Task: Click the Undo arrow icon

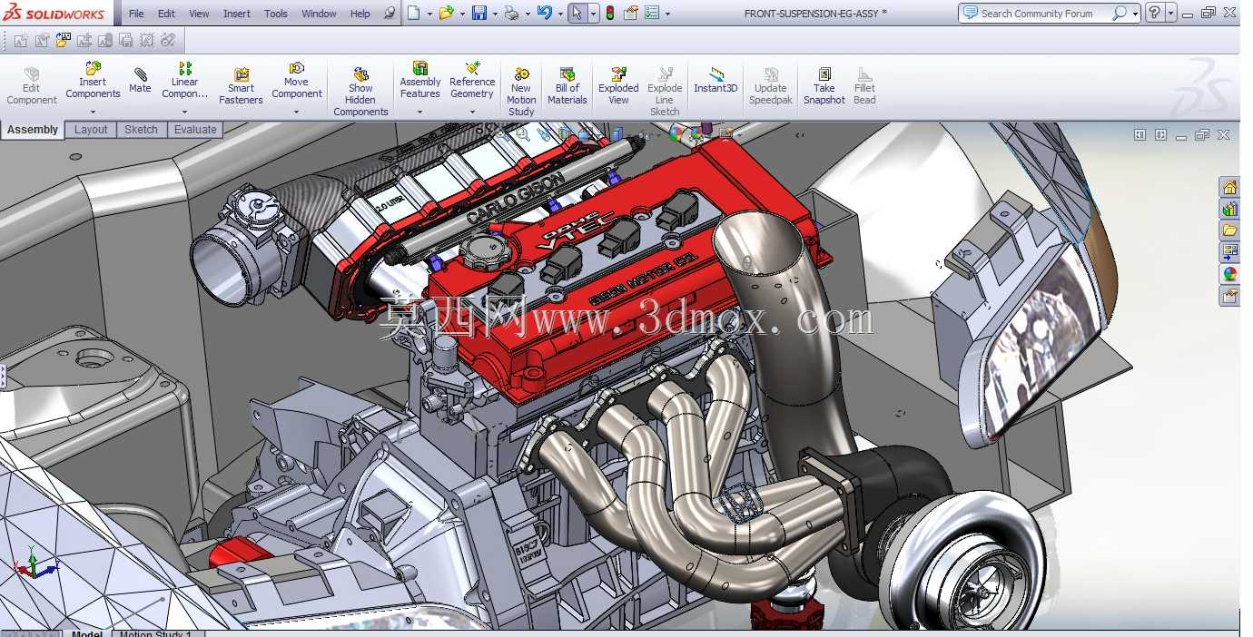Action: 544,13
